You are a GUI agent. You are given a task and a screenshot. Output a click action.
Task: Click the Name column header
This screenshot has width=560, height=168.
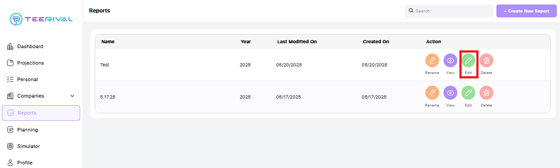point(108,41)
